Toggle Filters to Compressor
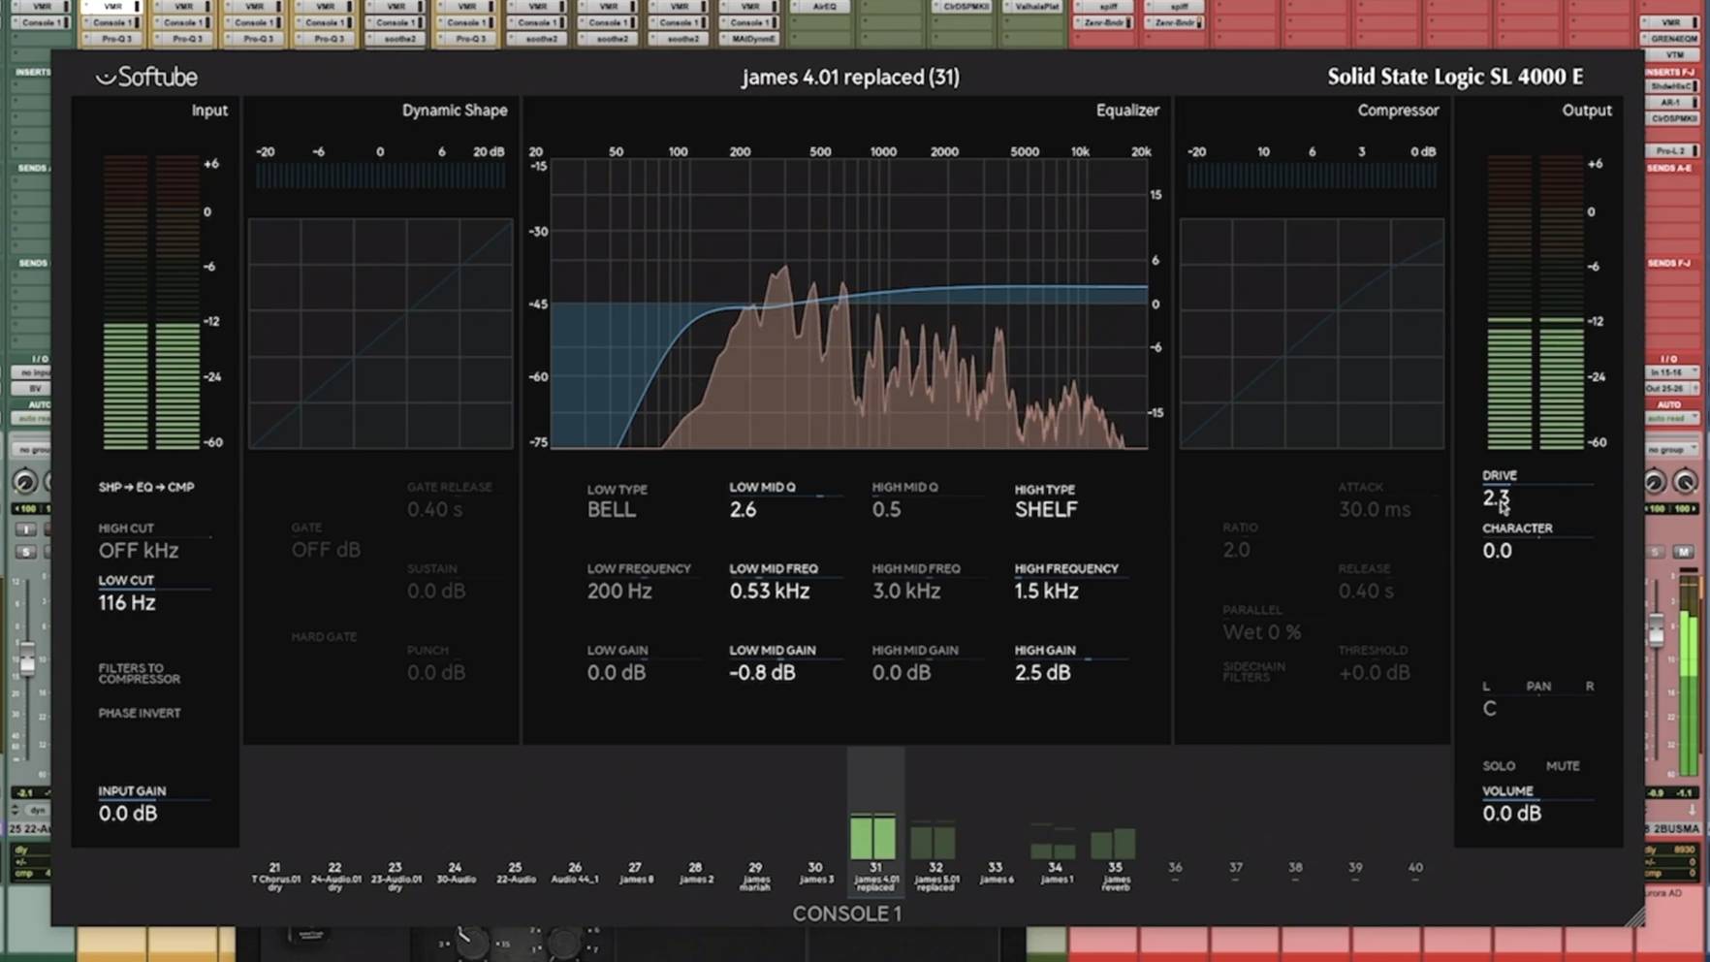1710x962 pixels. pos(139,673)
